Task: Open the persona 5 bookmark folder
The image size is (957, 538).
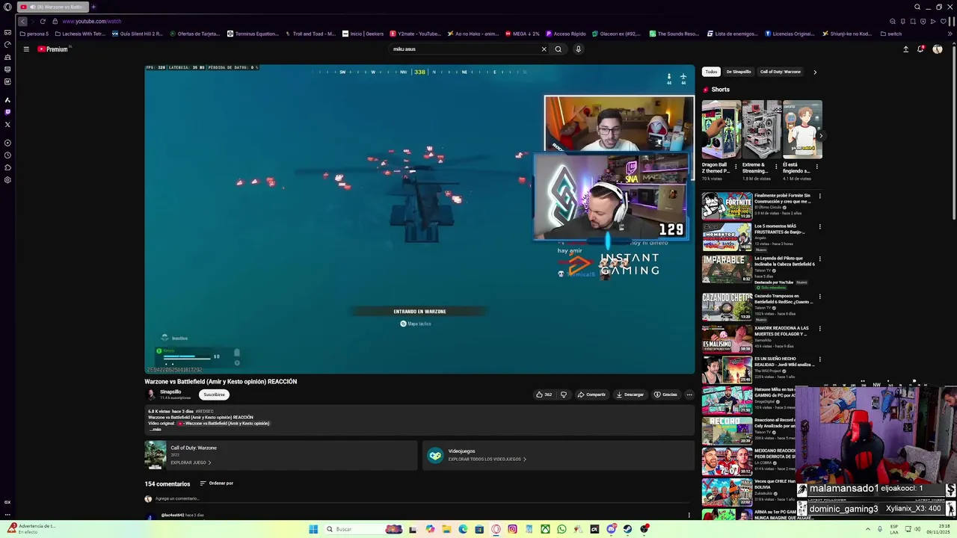Action: click(x=34, y=34)
